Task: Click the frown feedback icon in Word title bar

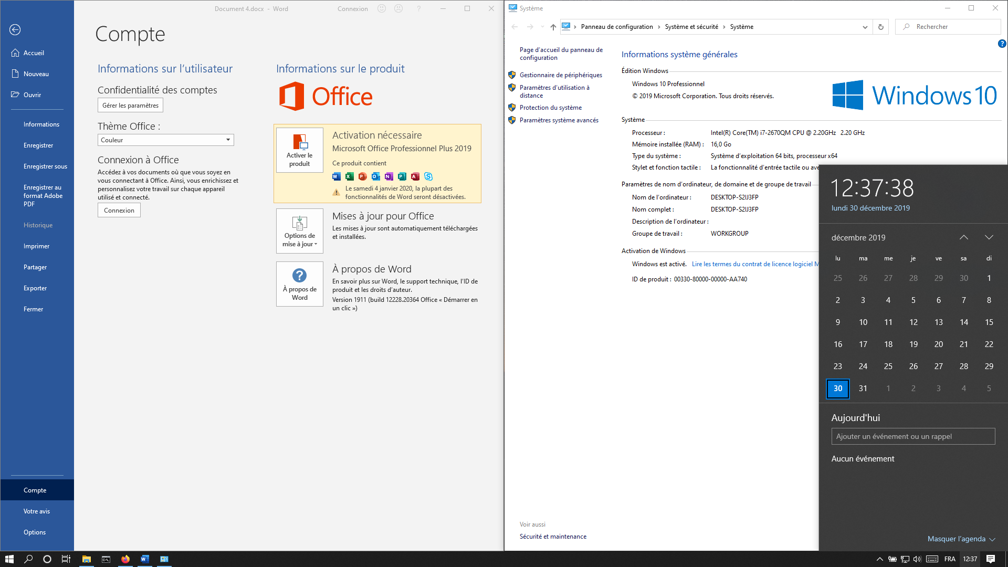Action: tap(398, 8)
